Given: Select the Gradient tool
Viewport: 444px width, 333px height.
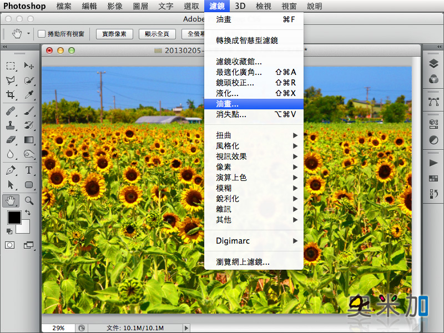Looking at the screenshot, I should pyautogui.click(x=29, y=140).
